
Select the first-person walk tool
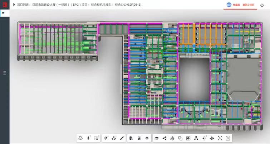tap(89, 138)
